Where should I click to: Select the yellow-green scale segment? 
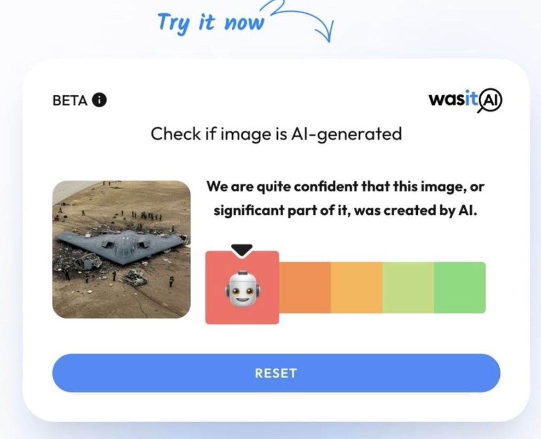coord(408,287)
